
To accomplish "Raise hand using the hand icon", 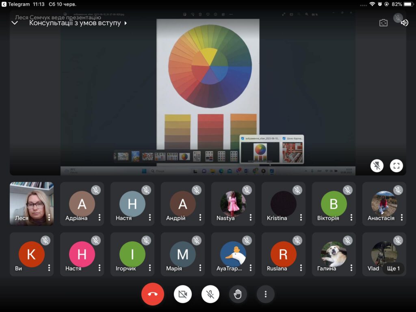I will pos(238,294).
